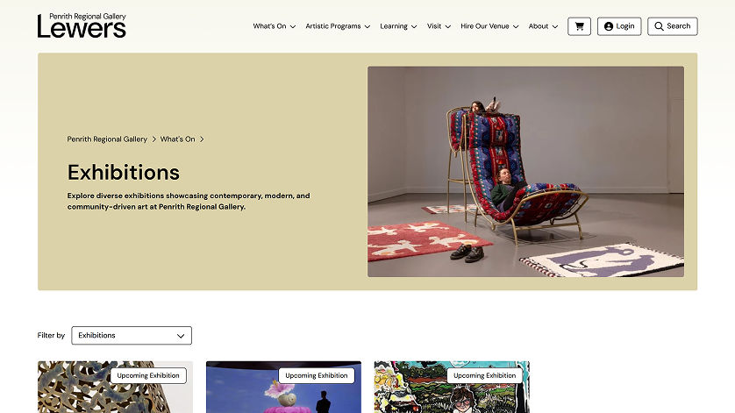Expand the What's On menu
The image size is (735, 413).
click(x=275, y=26)
